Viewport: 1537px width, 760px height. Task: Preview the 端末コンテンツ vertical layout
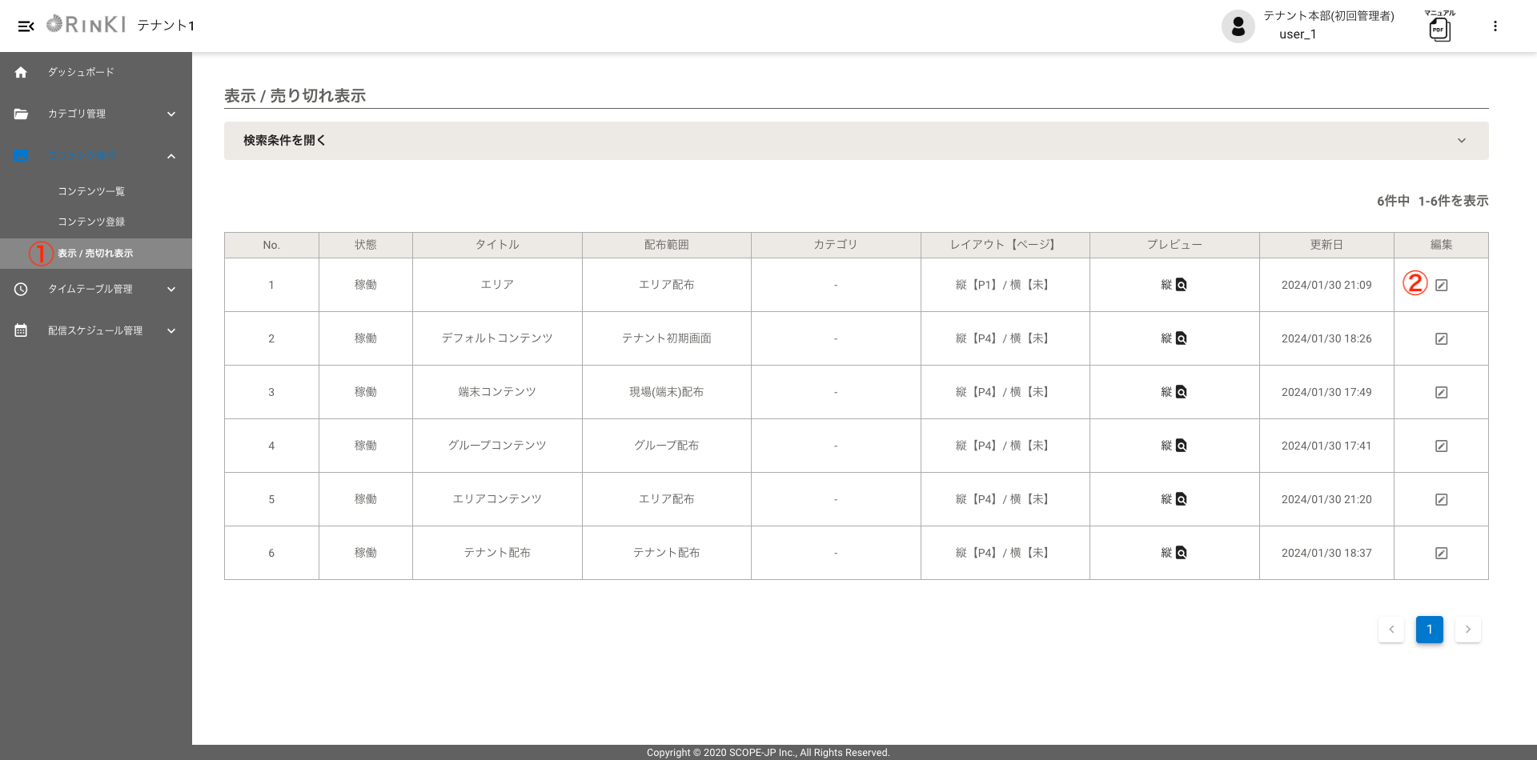tap(1180, 392)
